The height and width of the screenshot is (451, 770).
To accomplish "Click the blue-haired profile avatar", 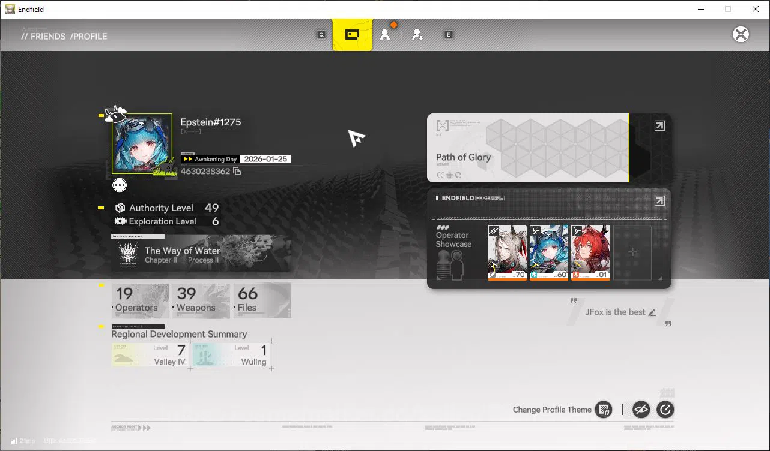I will click(142, 144).
